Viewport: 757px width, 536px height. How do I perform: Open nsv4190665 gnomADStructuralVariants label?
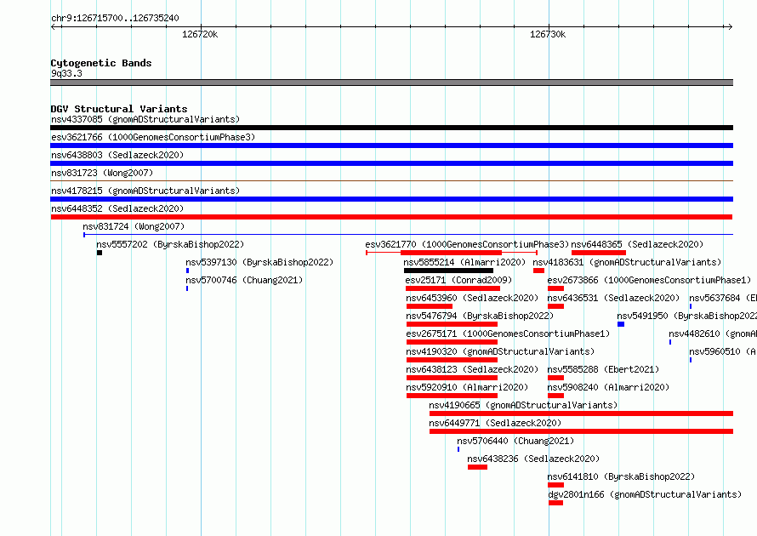click(523, 405)
